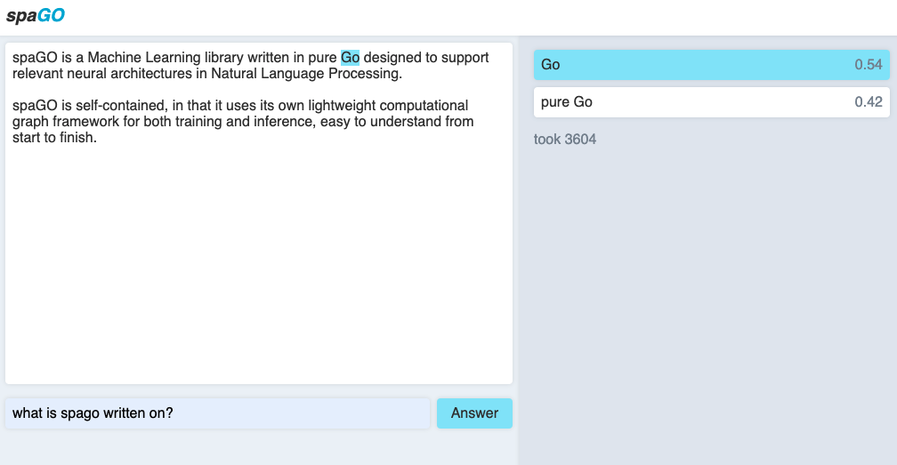Click the Answer button
Viewport: 897px width, 465px height.
click(474, 413)
